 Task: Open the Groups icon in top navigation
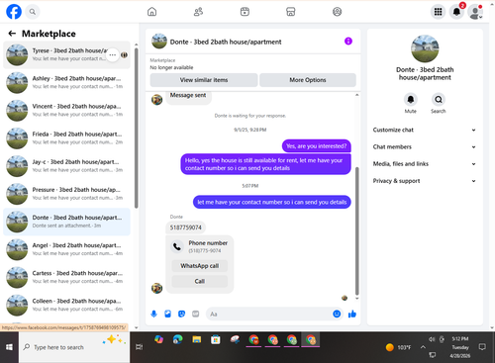tap(337, 12)
